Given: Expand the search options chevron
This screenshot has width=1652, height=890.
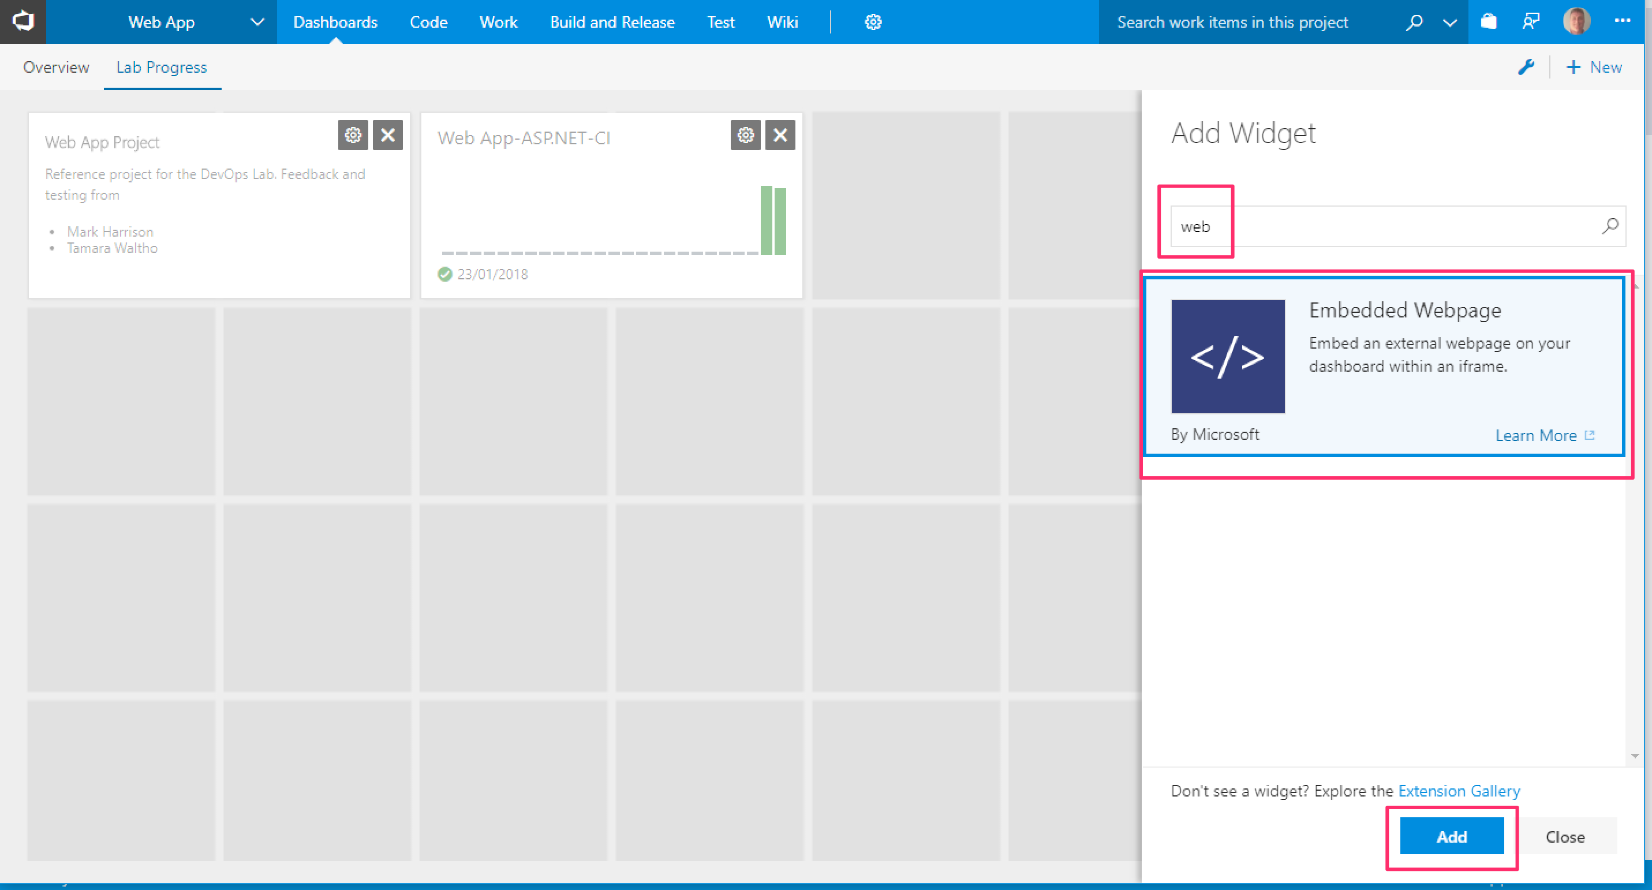Looking at the screenshot, I should (1449, 22).
